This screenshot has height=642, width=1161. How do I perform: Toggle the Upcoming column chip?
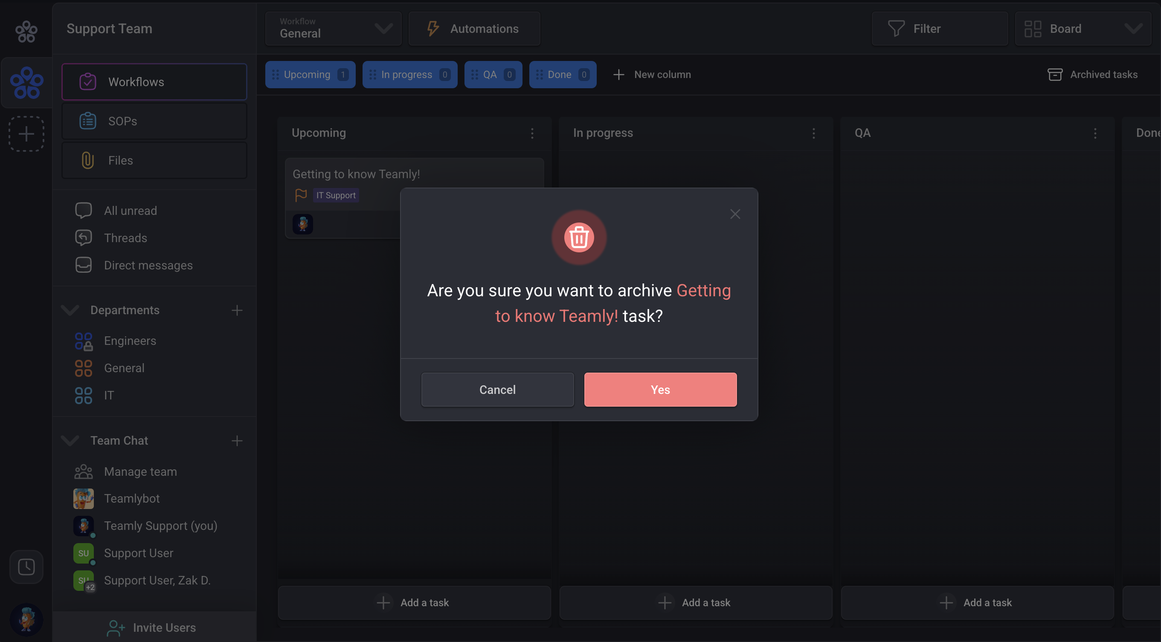[x=310, y=74]
